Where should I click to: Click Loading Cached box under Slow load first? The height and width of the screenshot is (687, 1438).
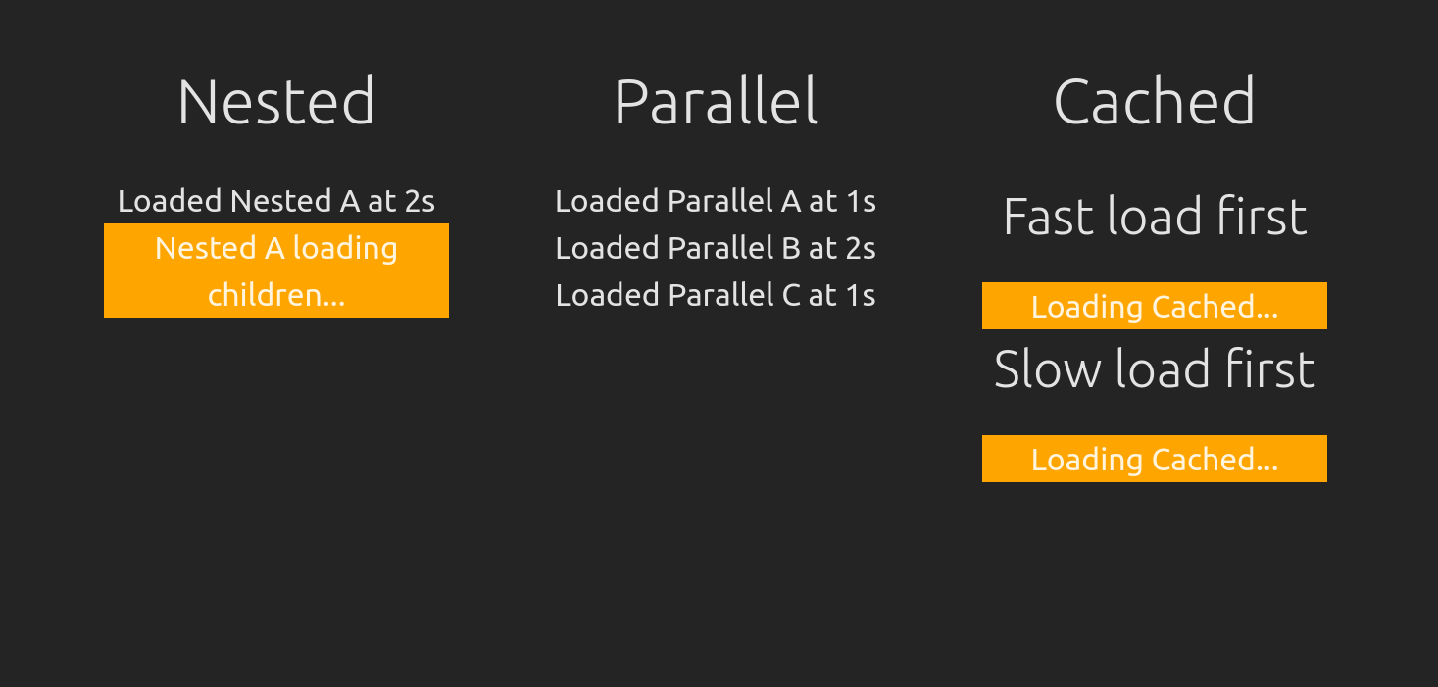coord(1154,460)
